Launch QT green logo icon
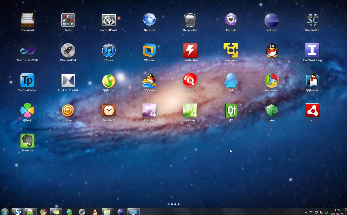 pos(231,110)
